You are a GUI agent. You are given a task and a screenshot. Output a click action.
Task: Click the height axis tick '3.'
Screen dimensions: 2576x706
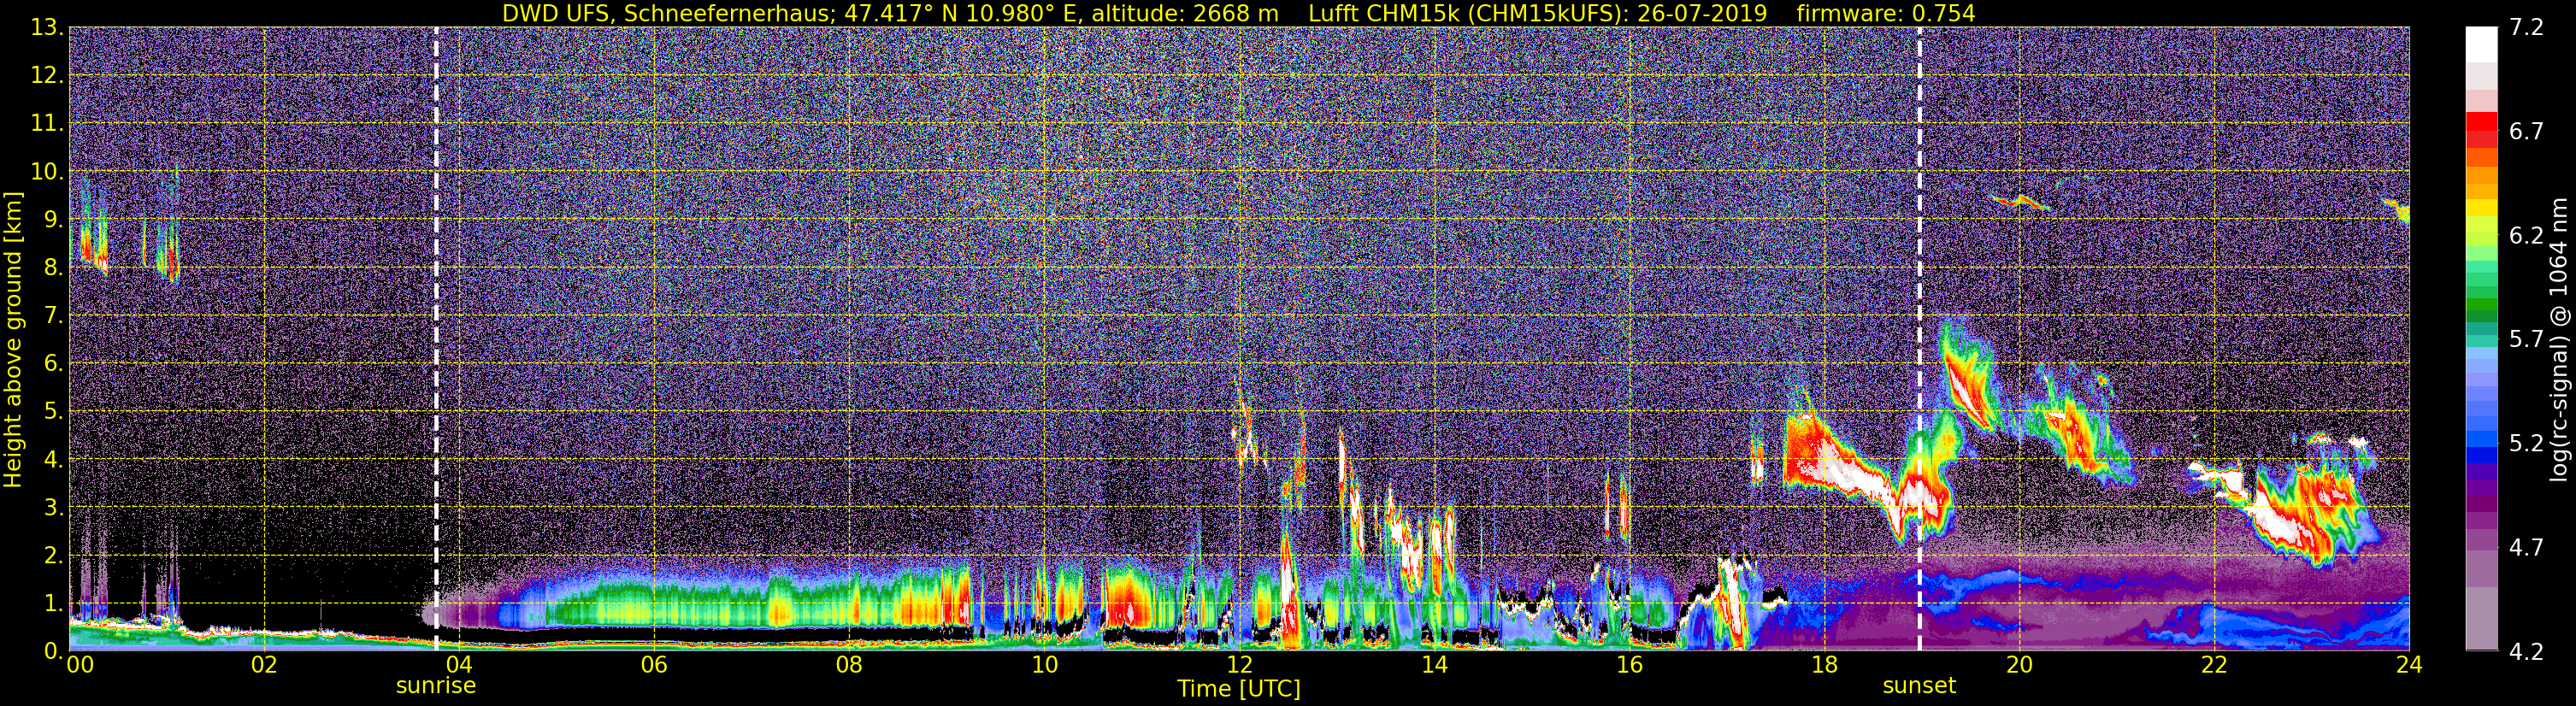53,508
